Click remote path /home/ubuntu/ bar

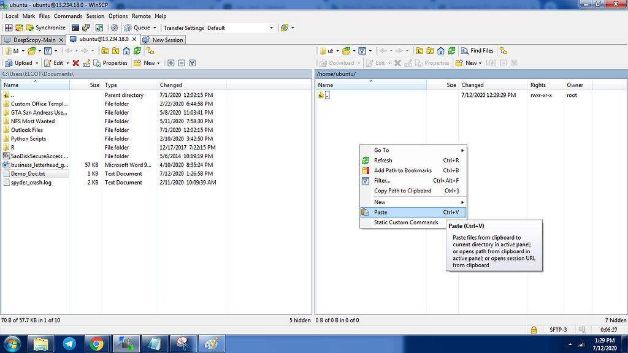click(472, 74)
